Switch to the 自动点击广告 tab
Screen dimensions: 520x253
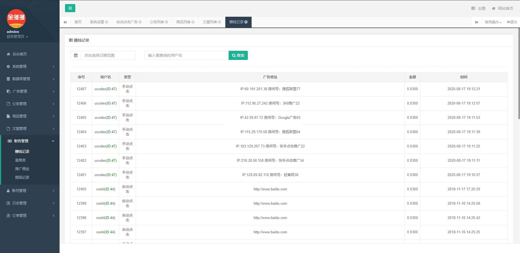[x=127, y=22]
